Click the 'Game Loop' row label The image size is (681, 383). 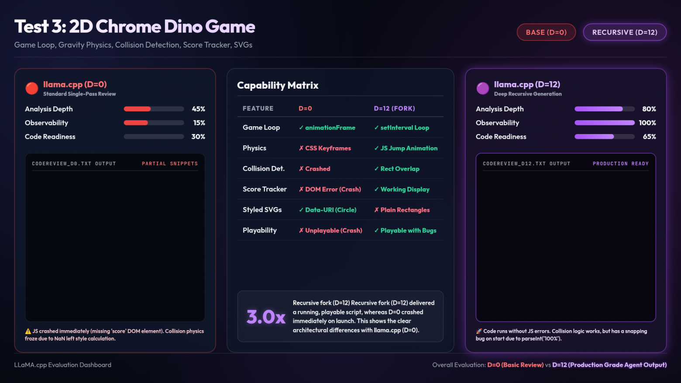pos(261,128)
